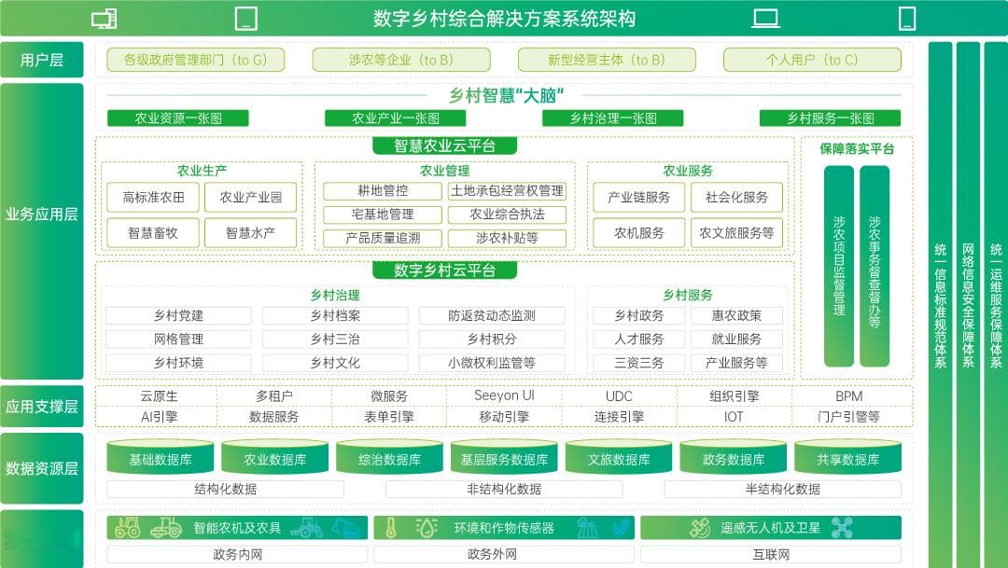Select 新型经营主体 (to B) user box
Screen dimensions: 1008x568
point(607,60)
